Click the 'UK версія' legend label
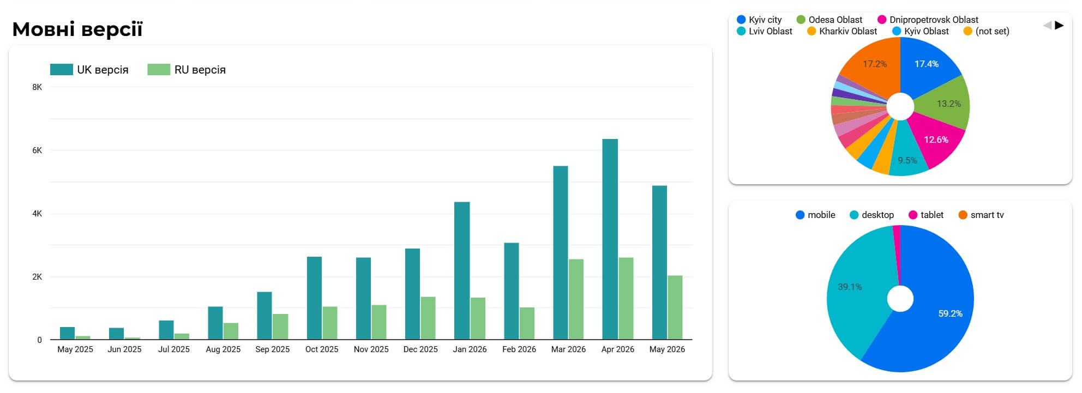Viewport: 1082px width, 393px height. [x=103, y=70]
